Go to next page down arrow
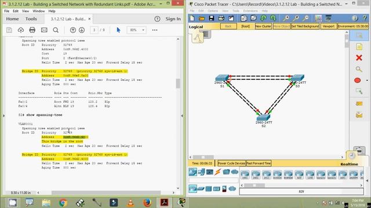This screenshot has height=208, width=371. (82, 30)
